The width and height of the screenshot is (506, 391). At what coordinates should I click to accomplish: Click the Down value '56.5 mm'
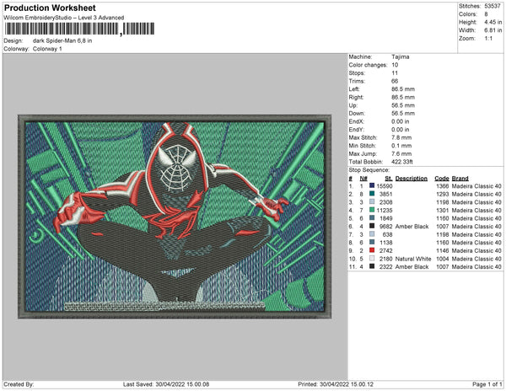tap(403, 113)
